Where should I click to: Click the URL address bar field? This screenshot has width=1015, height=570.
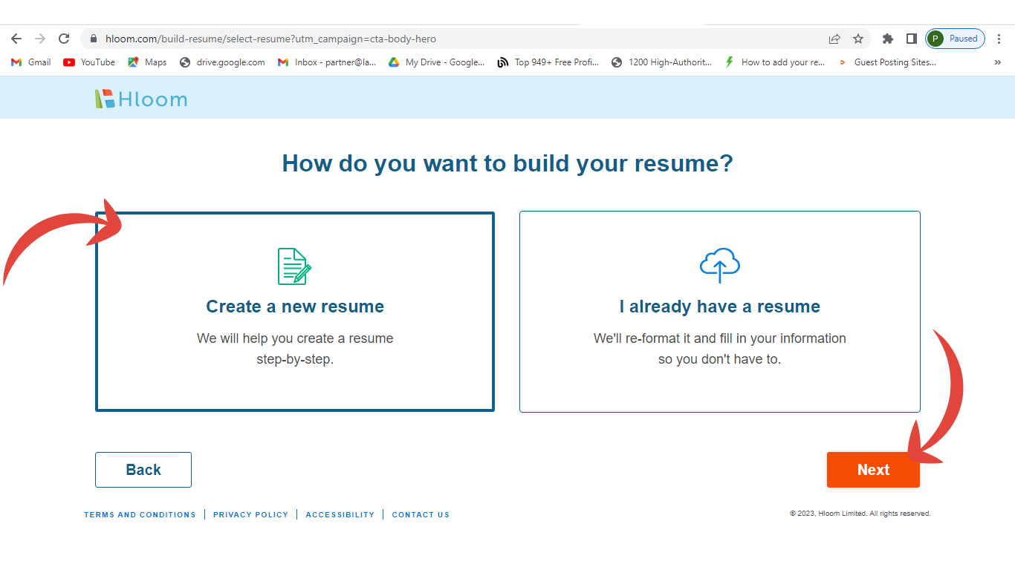tap(446, 39)
